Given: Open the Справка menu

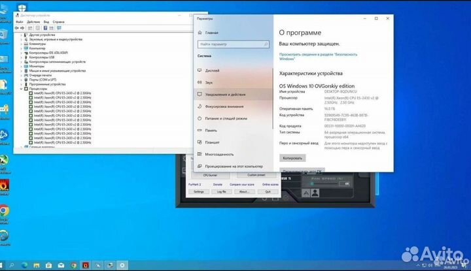Looking at the screenshot, I should coord(58,22).
